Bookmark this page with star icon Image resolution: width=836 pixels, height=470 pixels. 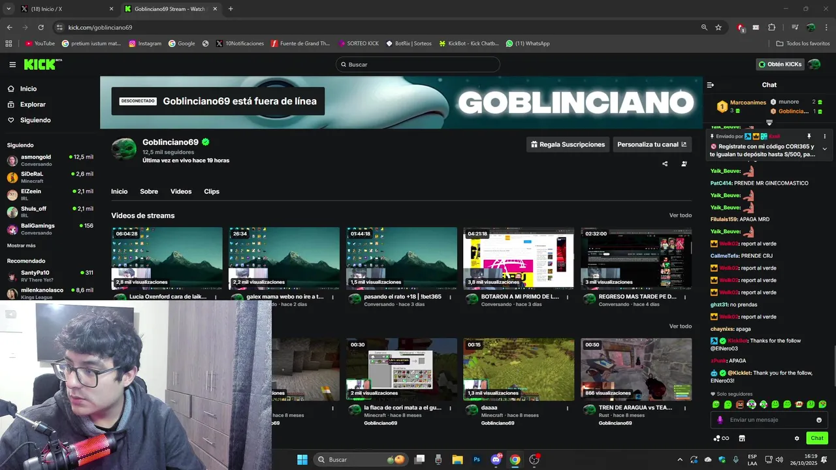pos(718,27)
